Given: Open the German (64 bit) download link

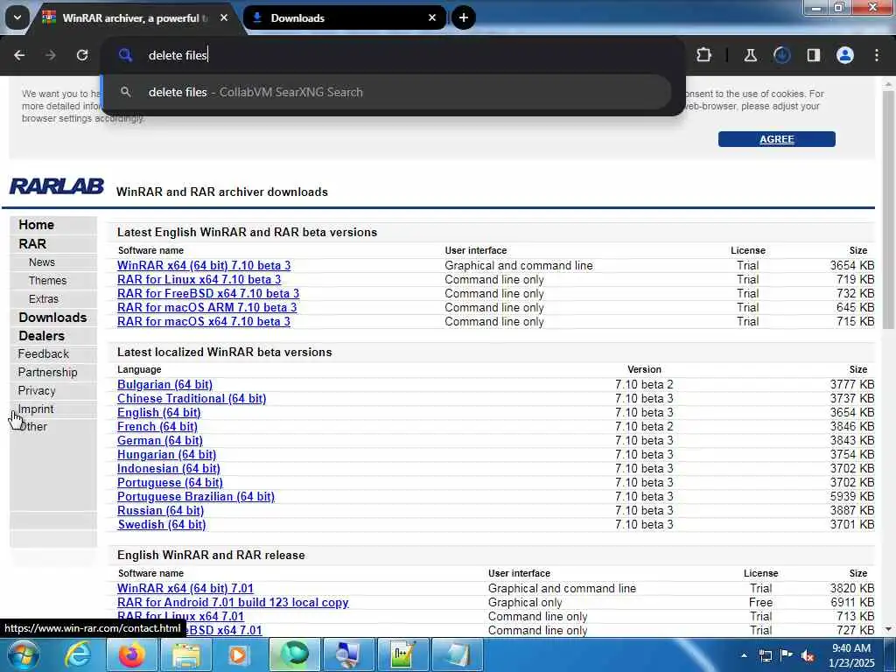Looking at the screenshot, I should [x=160, y=441].
